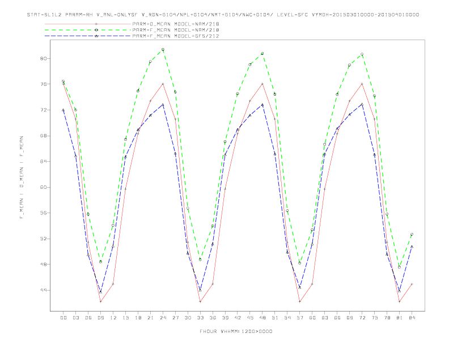Click x-axis tick label 81

point(400,318)
